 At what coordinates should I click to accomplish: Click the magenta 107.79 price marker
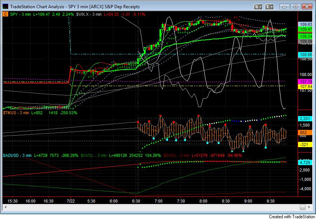coord(306,82)
